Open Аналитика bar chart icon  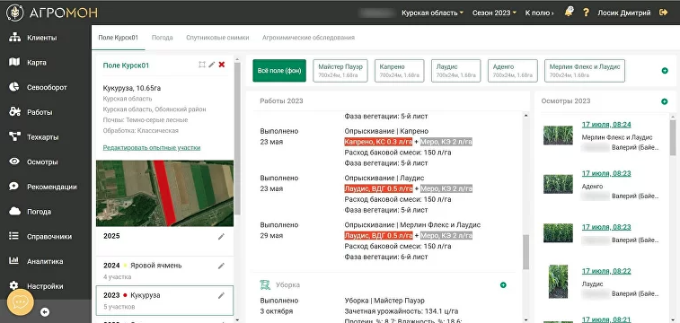point(14,261)
